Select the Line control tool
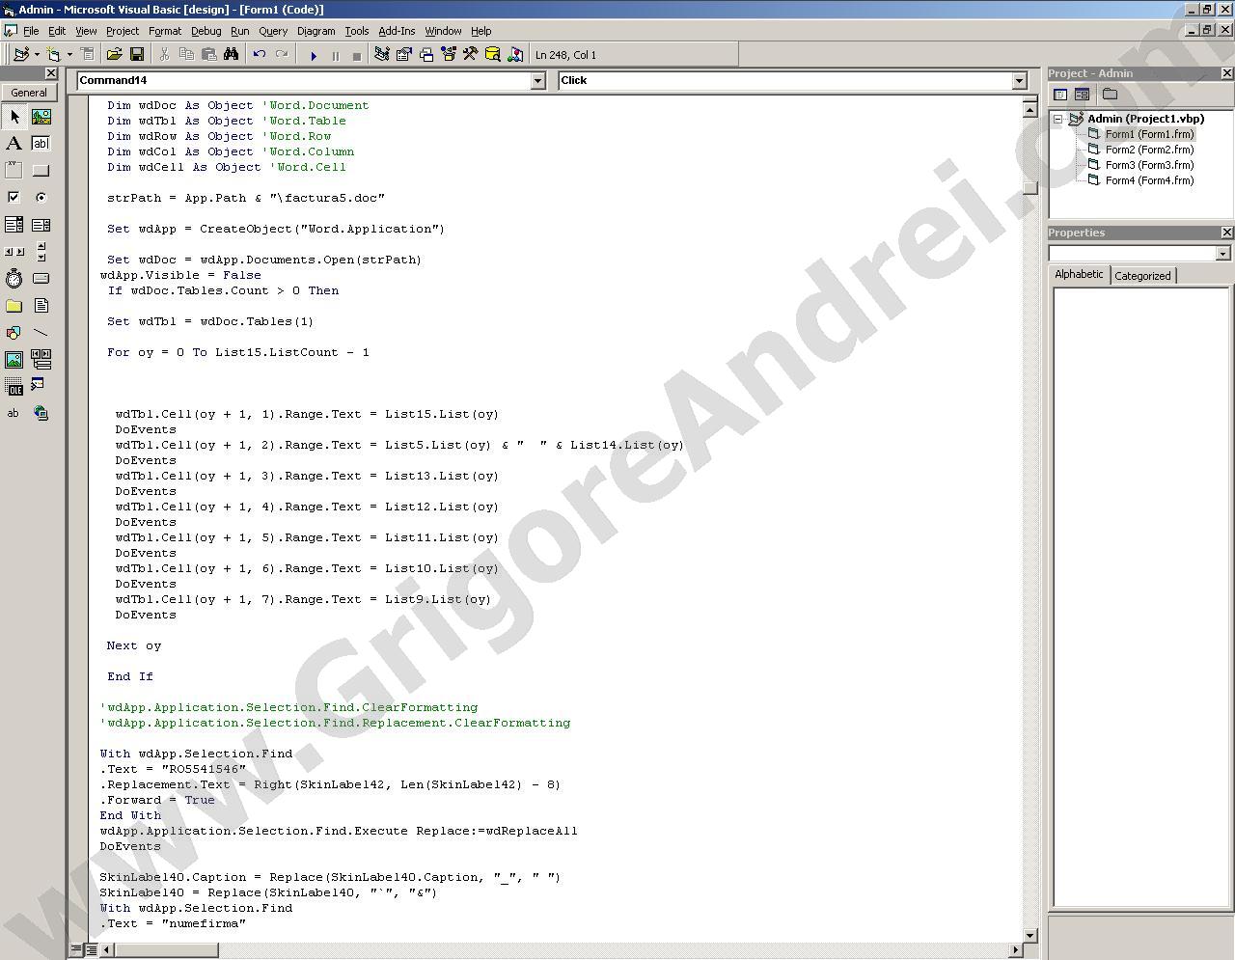The height and width of the screenshot is (960, 1235). tap(41, 333)
